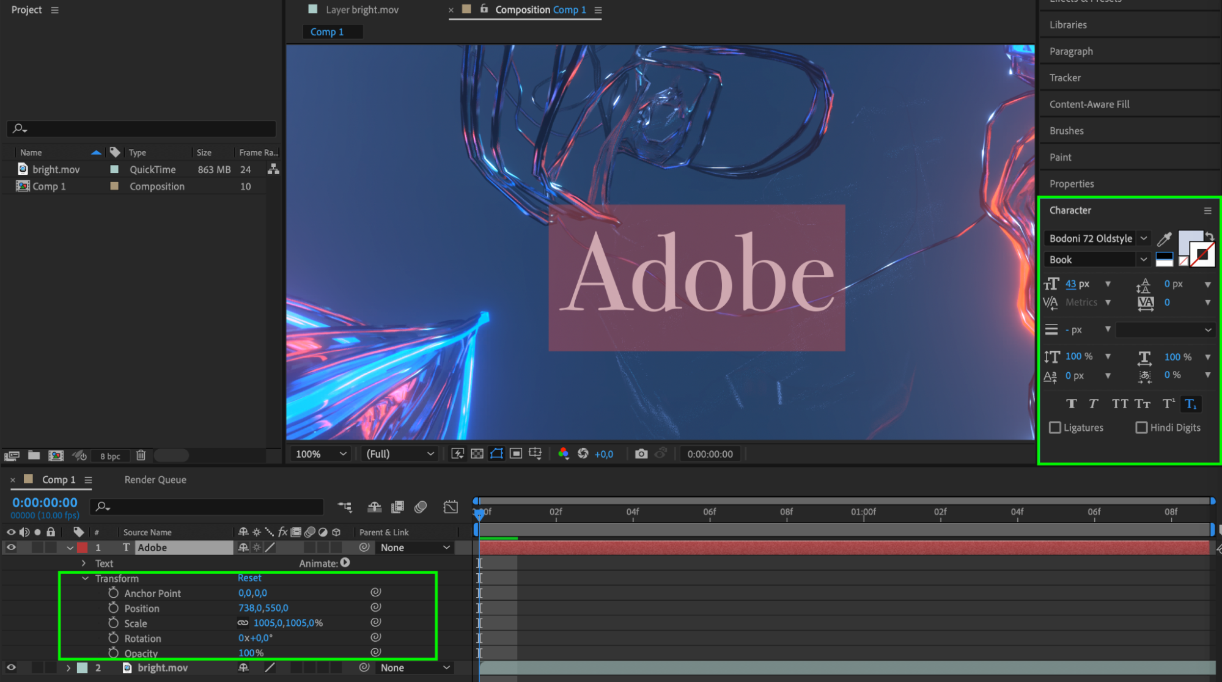1222x682 pixels.
Task: Expand the Text property group
Action: (84, 563)
